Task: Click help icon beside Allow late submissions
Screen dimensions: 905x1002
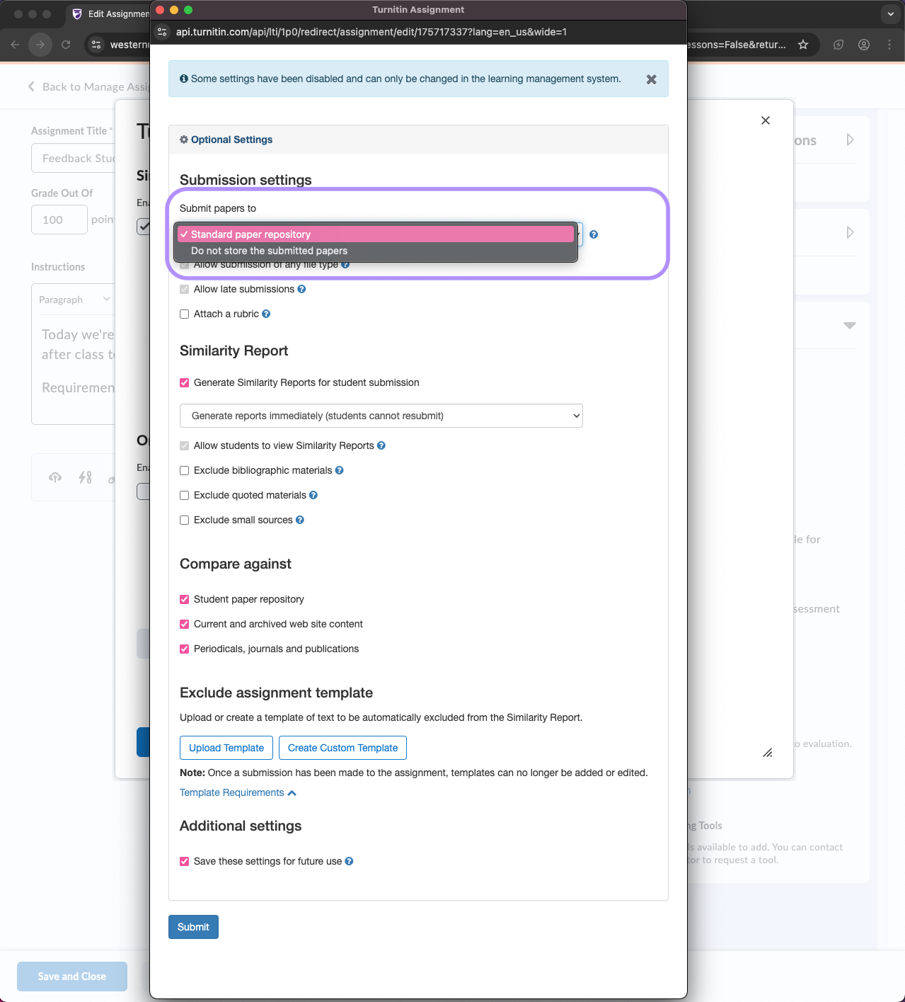Action: click(x=301, y=289)
